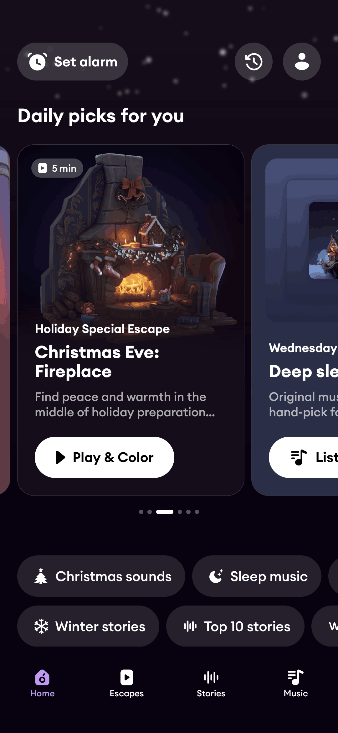The width and height of the screenshot is (338, 733).
Task: Open the Winter stories category chip
Action: click(88, 626)
